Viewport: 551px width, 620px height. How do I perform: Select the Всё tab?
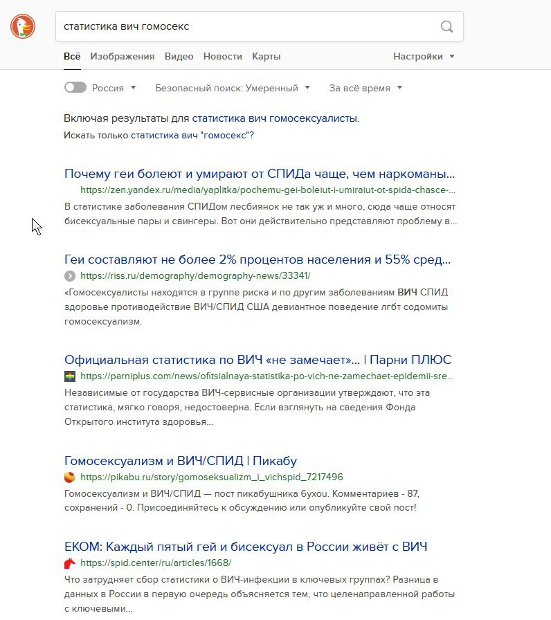point(72,57)
